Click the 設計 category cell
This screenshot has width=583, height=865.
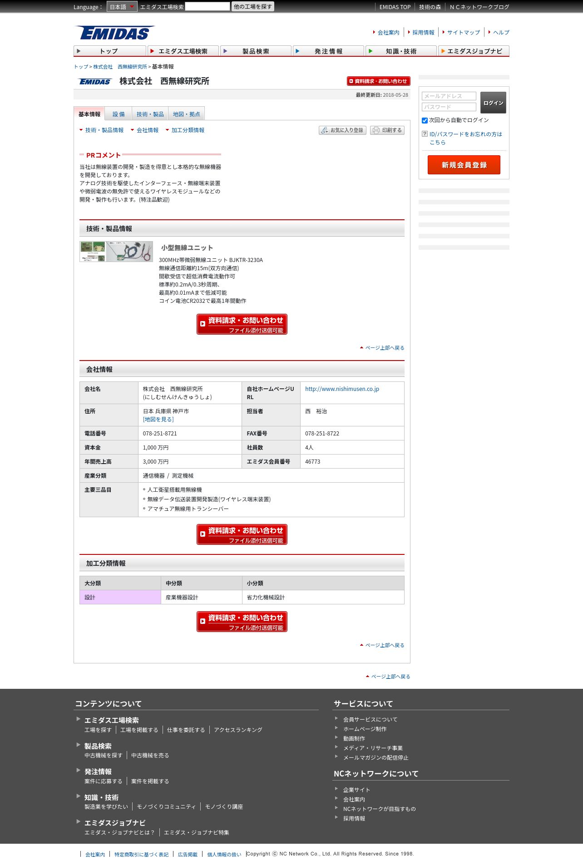120,597
